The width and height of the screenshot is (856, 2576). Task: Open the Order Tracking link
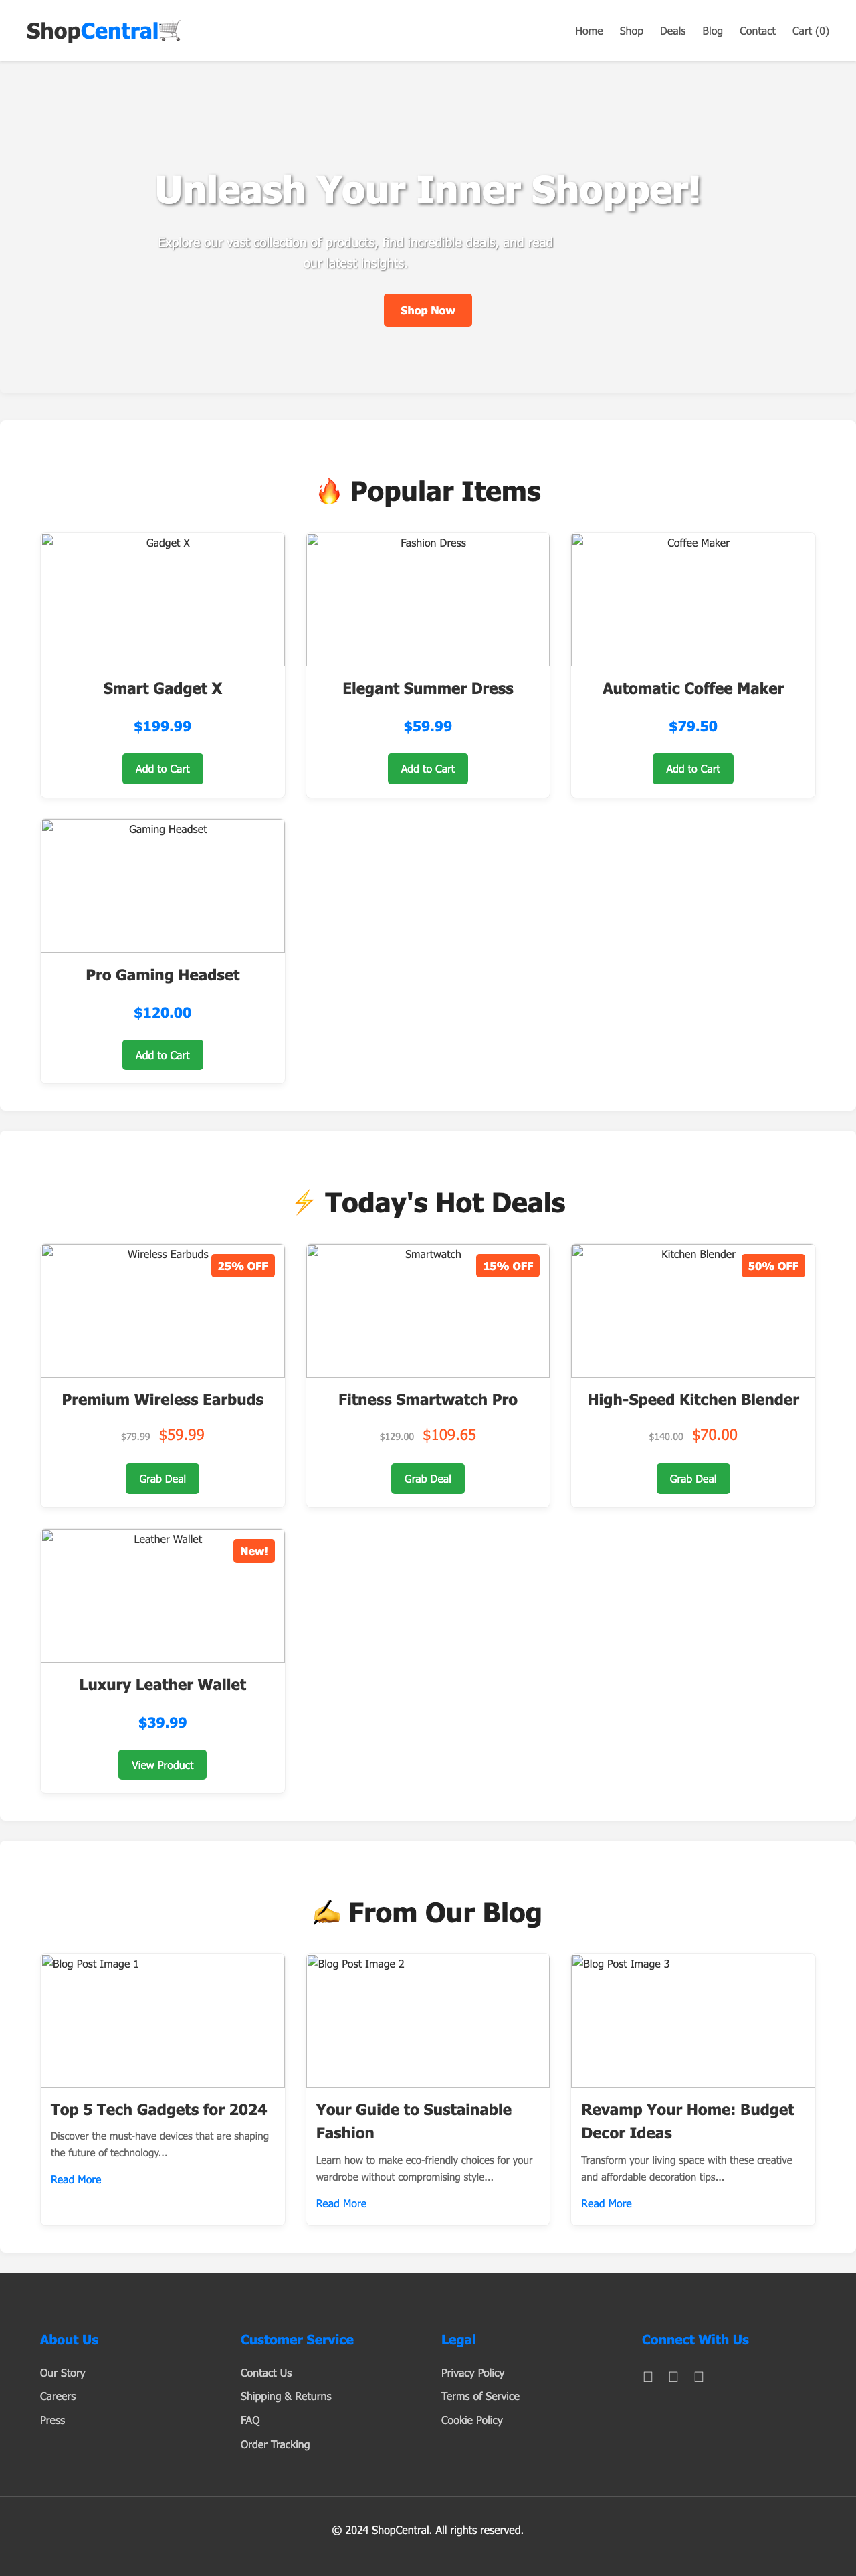click(x=275, y=2444)
